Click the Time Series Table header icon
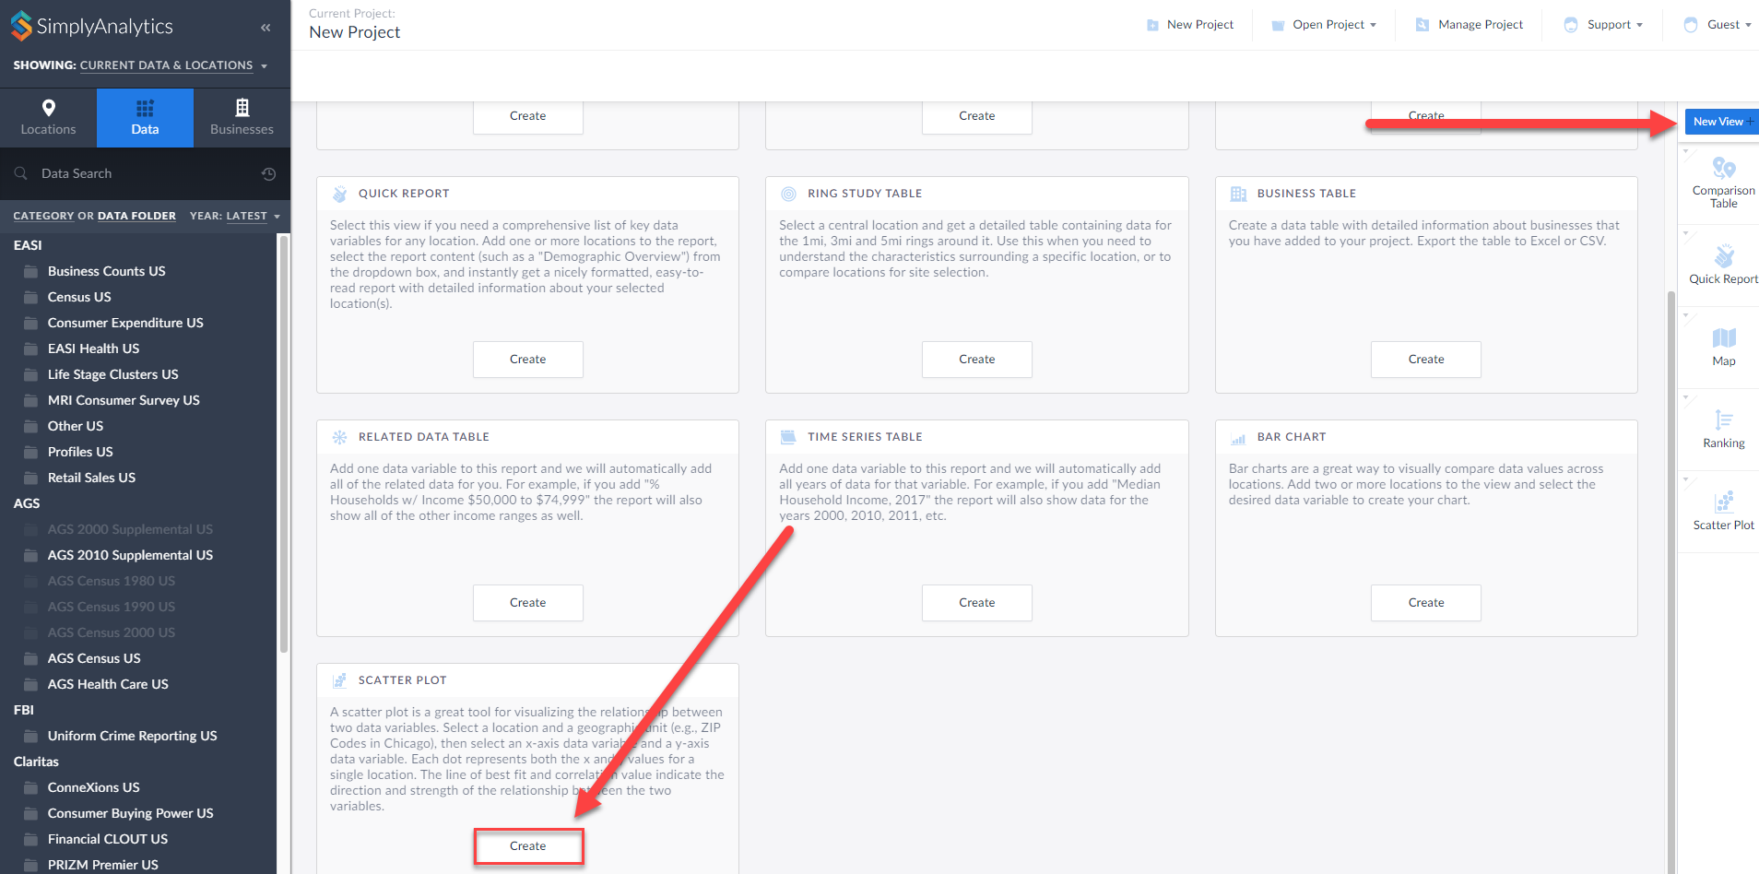This screenshot has height=874, width=1759. click(788, 437)
